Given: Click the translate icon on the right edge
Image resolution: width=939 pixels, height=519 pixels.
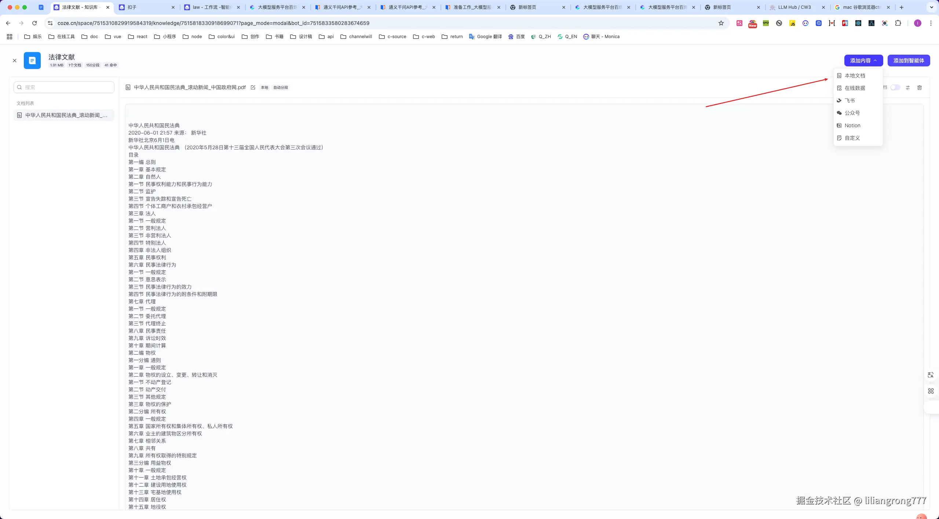Looking at the screenshot, I should click(x=930, y=375).
